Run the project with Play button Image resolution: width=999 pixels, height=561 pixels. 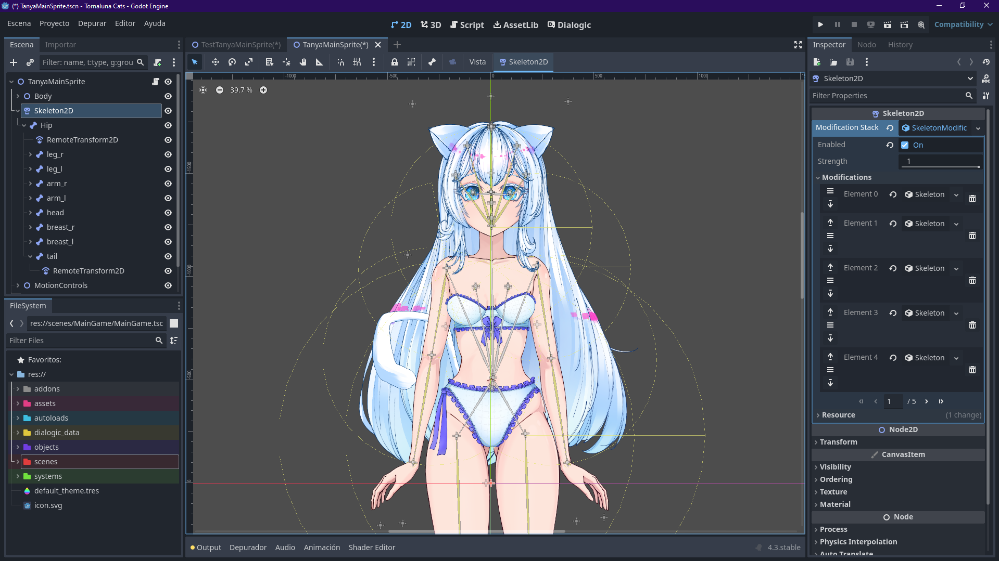[x=820, y=24]
